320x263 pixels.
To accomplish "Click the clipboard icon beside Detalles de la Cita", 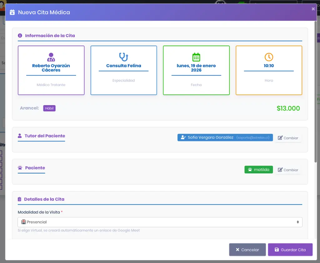I will point(20,199).
